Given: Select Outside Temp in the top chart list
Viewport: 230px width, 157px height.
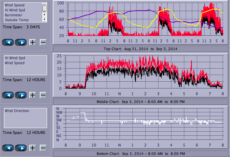Looking at the screenshot, I should click(x=16, y=20).
